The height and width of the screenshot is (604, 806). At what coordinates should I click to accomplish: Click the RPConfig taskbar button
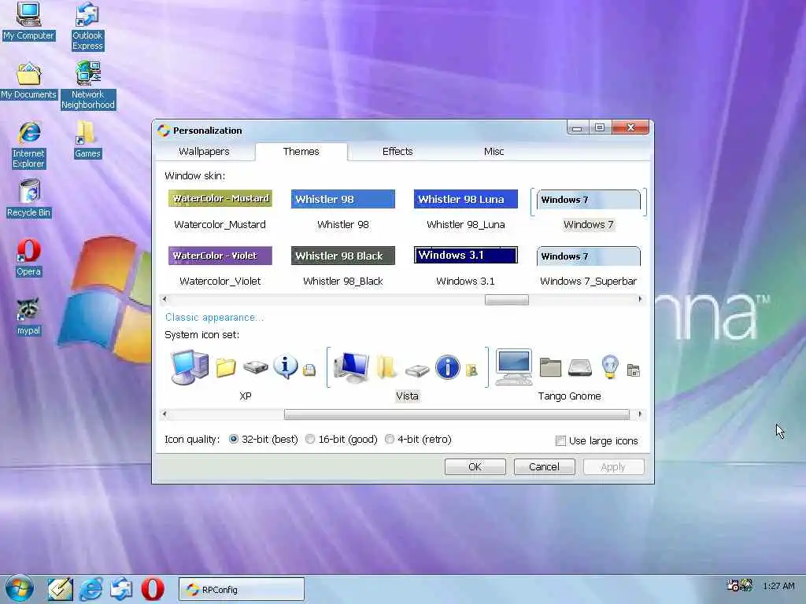pos(242,590)
